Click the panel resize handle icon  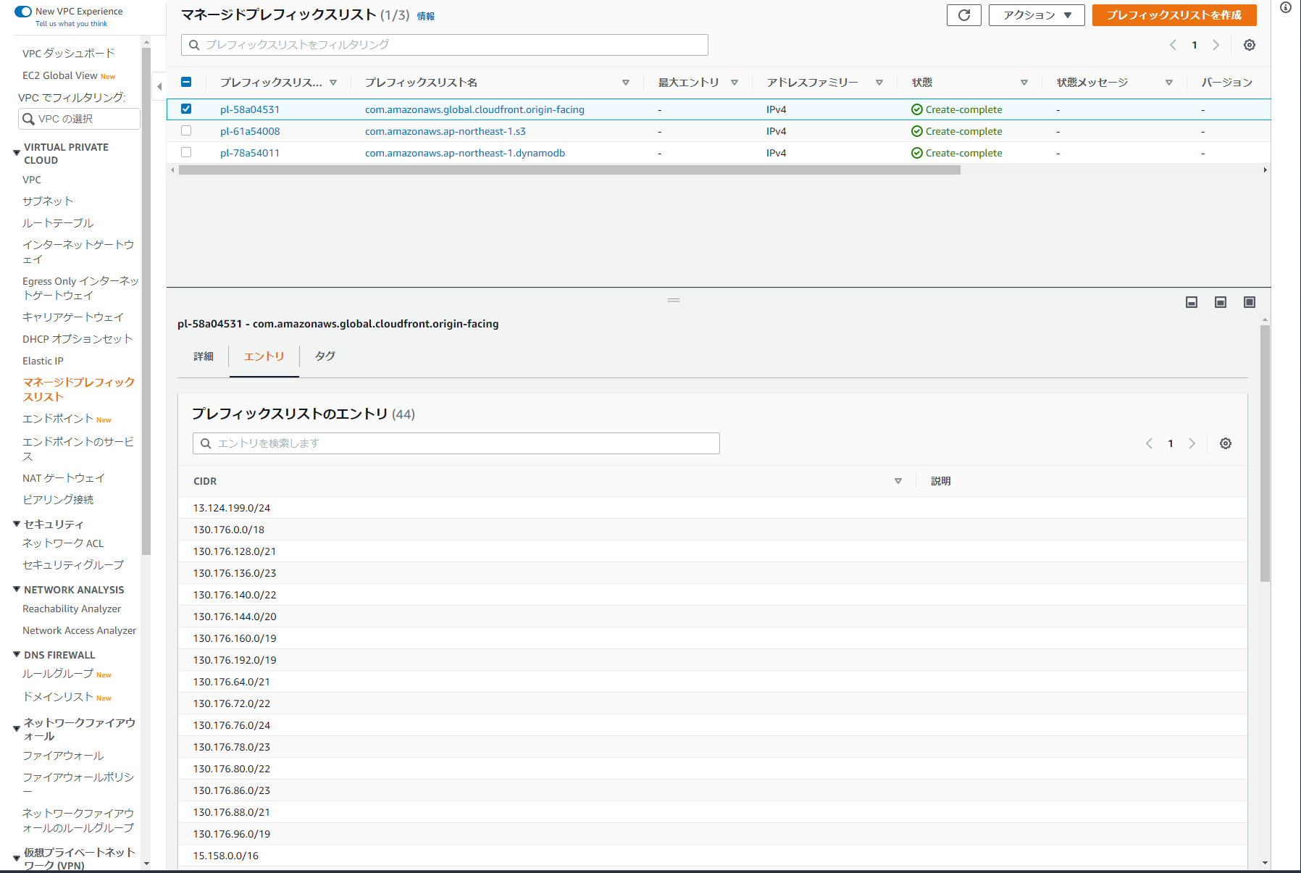pyautogui.click(x=674, y=300)
